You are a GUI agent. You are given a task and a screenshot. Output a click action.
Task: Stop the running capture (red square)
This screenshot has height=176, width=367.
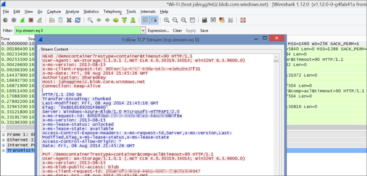coord(31,20)
